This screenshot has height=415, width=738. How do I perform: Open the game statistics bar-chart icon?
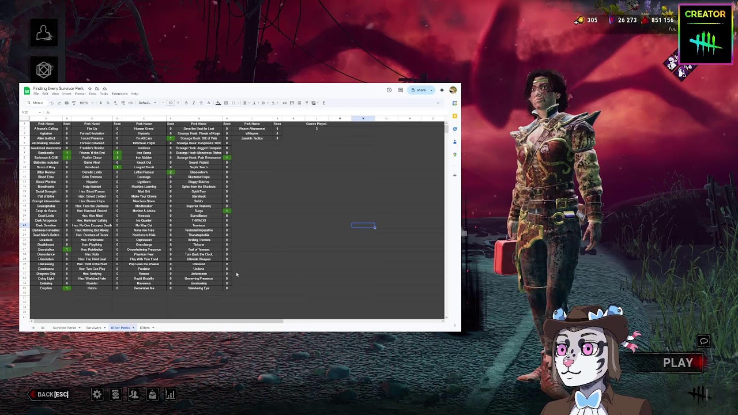click(x=171, y=394)
